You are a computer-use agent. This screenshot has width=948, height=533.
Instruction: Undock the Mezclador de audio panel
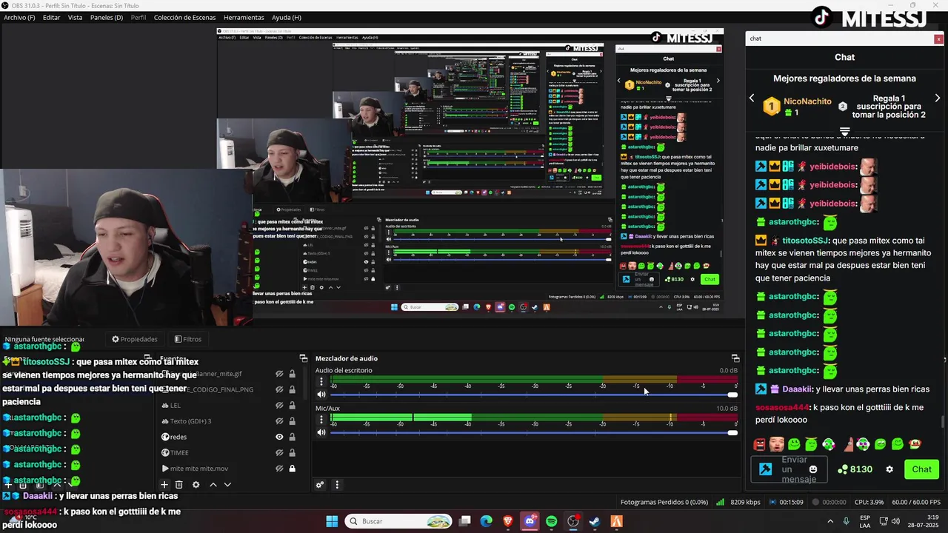click(x=735, y=358)
